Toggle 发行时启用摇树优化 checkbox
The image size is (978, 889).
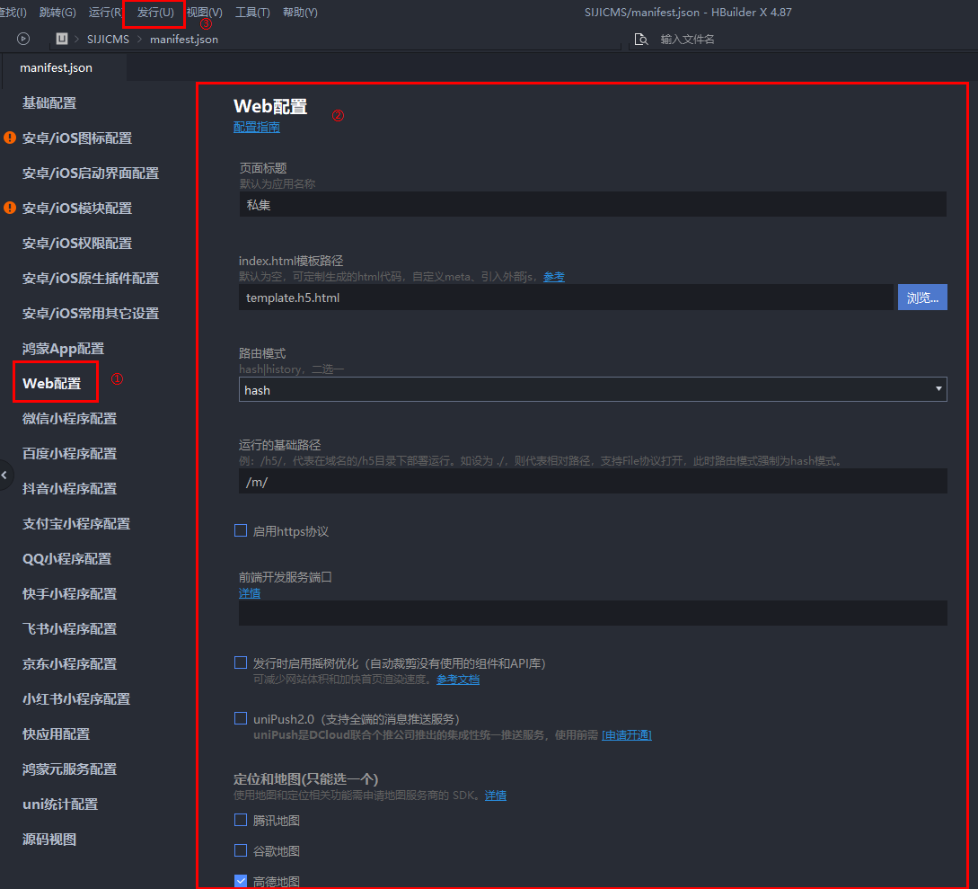click(x=241, y=662)
